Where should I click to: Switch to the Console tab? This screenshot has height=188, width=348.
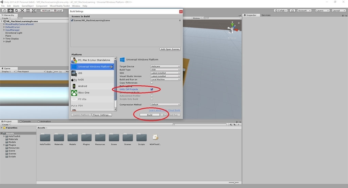25,121
